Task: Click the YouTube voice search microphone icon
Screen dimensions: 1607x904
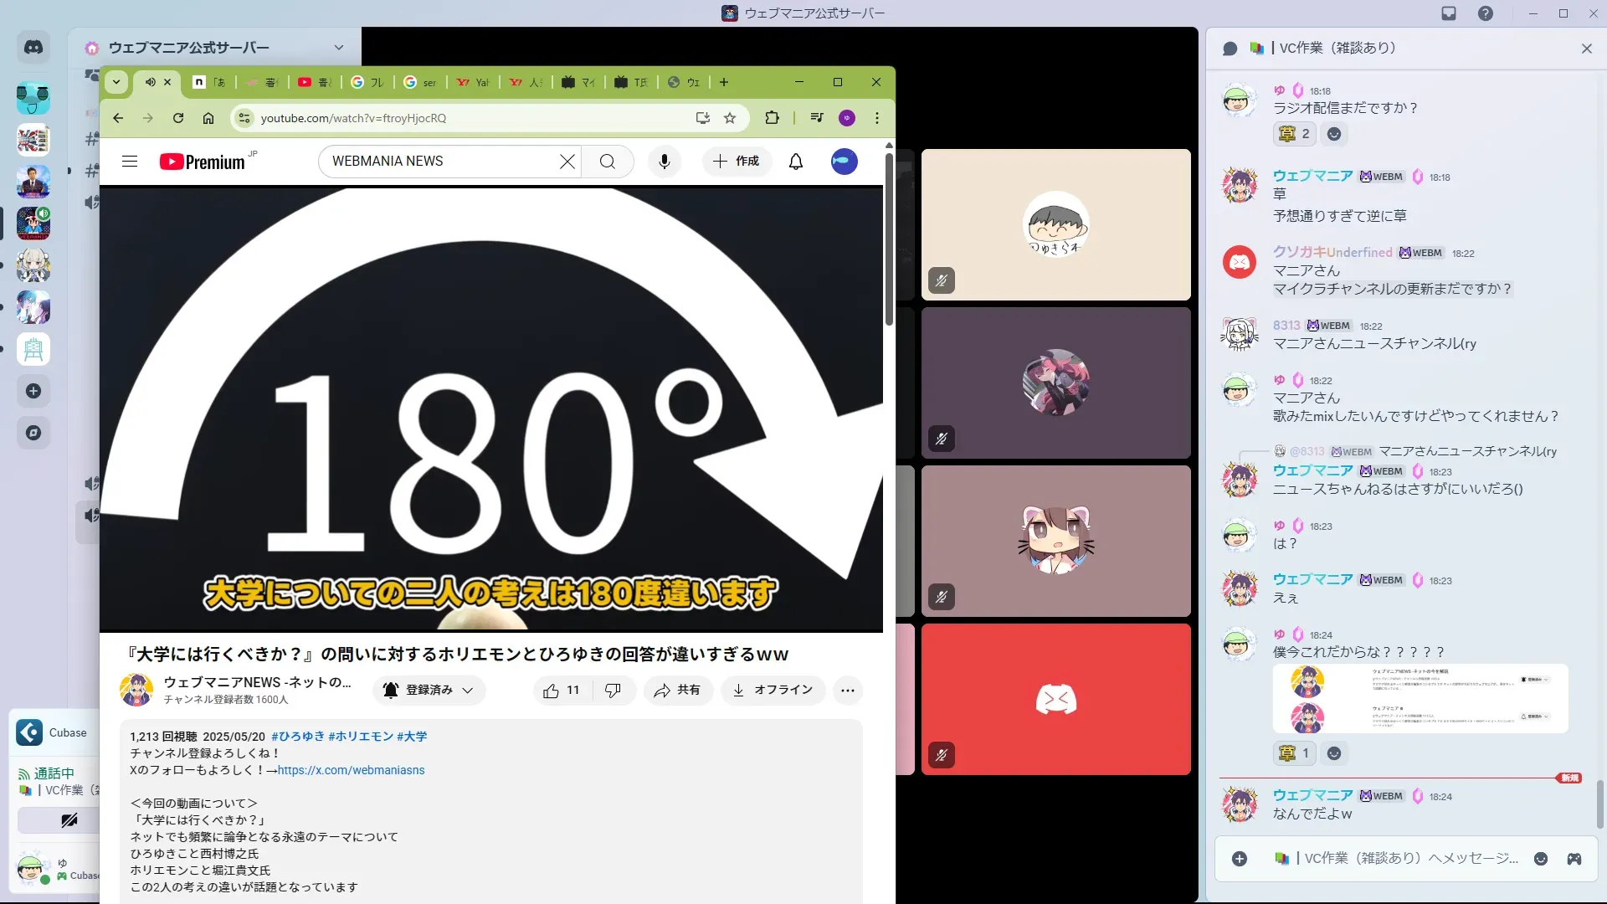Action: [664, 162]
